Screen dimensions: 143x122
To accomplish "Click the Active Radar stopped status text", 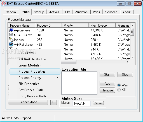I will pos(18,118).
